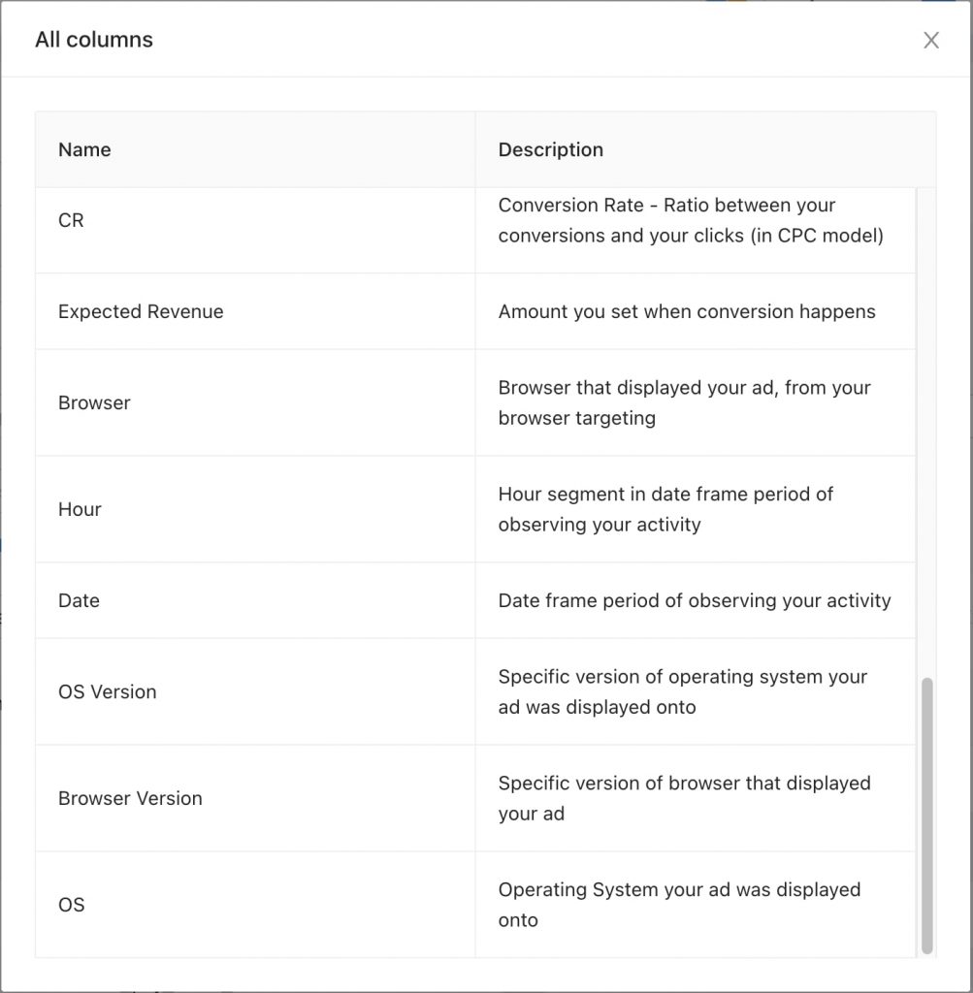Click 'Specific version of browser' description
This screenshot has height=993, width=973.
point(684,798)
